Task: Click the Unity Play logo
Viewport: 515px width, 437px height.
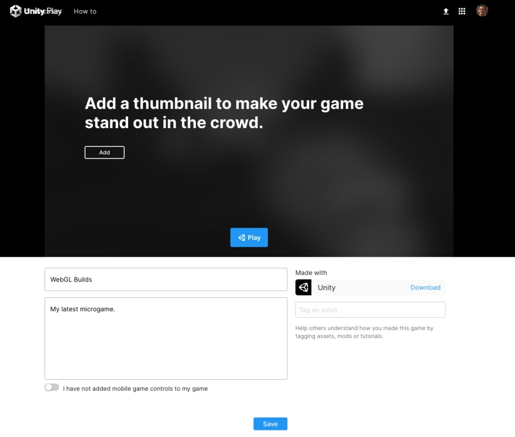Action: click(36, 11)
